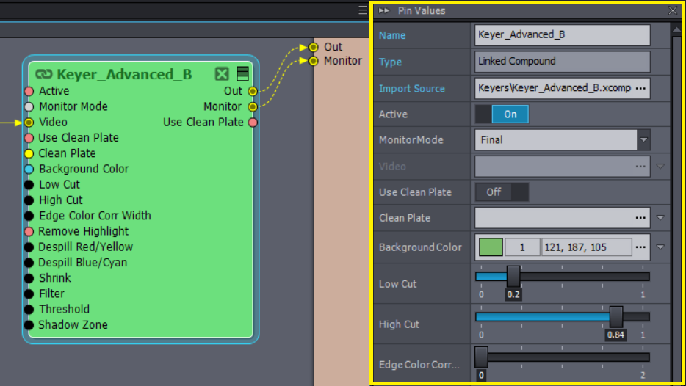
Task: Click the yellow Clean Plate input pin
Action: [x=29, y=153]
